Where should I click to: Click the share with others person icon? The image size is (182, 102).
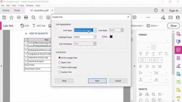(178, 18)
